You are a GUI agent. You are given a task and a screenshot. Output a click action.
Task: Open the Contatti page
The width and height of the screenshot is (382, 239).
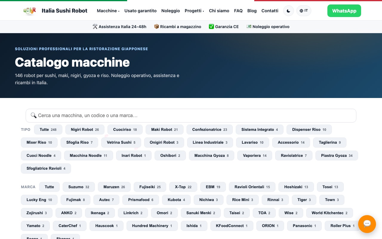270,11
